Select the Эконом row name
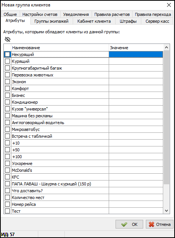 [19, 82]
